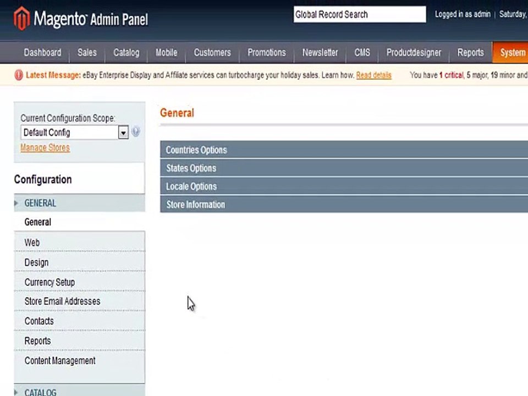This screenshot has height=396, width=528.
Task: Open the Current Configuration Scope dropdown
Action: point(74,133)
